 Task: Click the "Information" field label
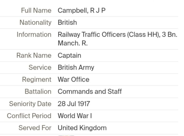34,35
